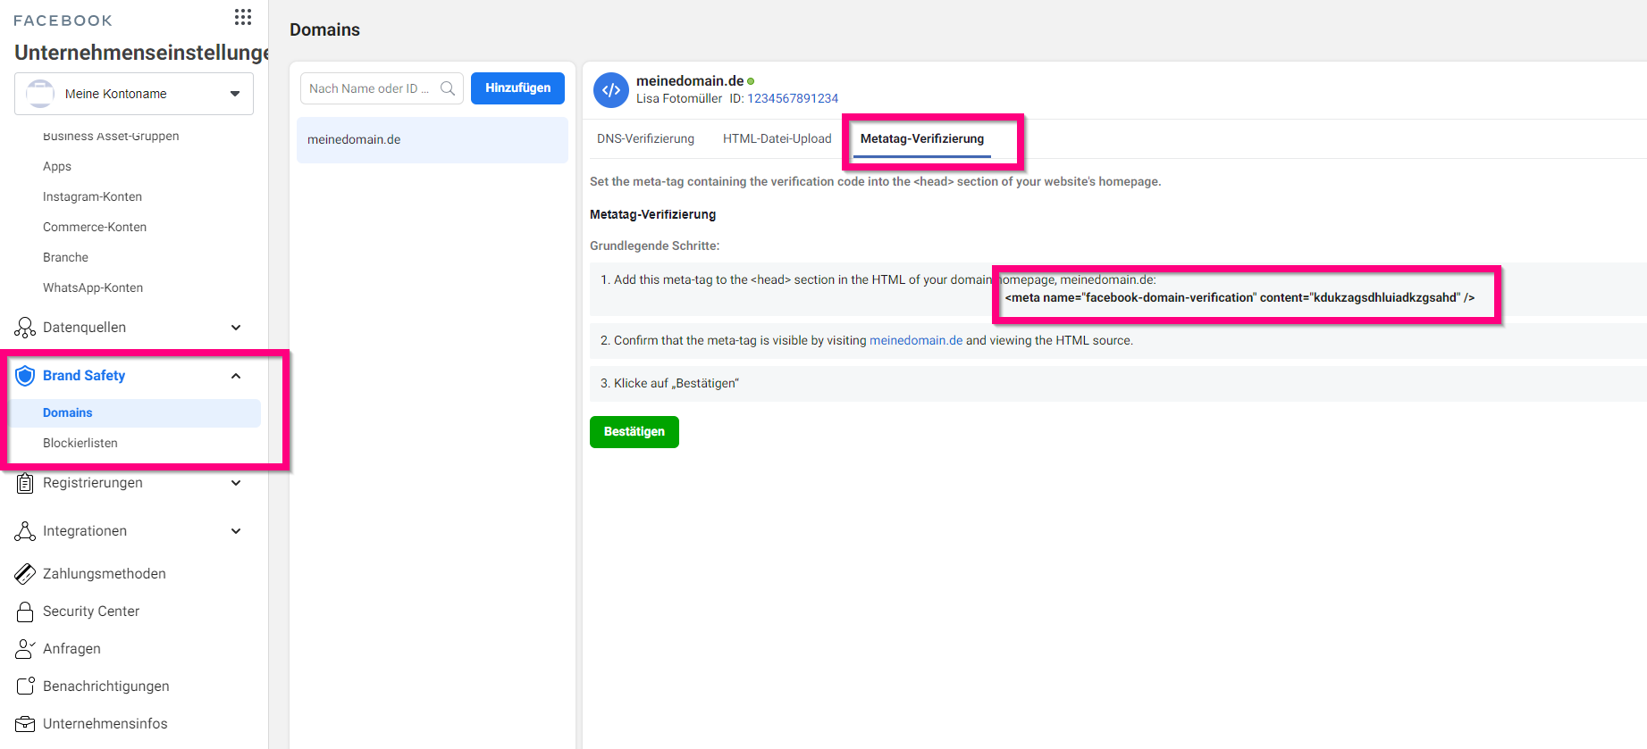Open the Benachrichtigungen menu entry

click(x=106, y=687)
